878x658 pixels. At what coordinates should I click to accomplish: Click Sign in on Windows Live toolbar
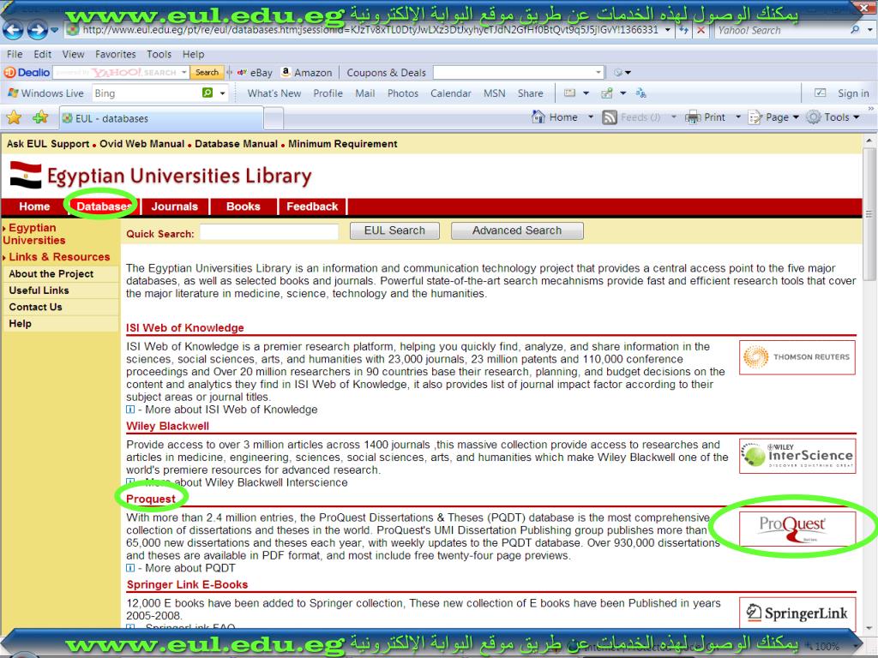[x=853, y=93]
